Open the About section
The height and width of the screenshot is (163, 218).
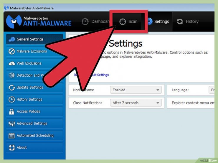pos(34,148)
